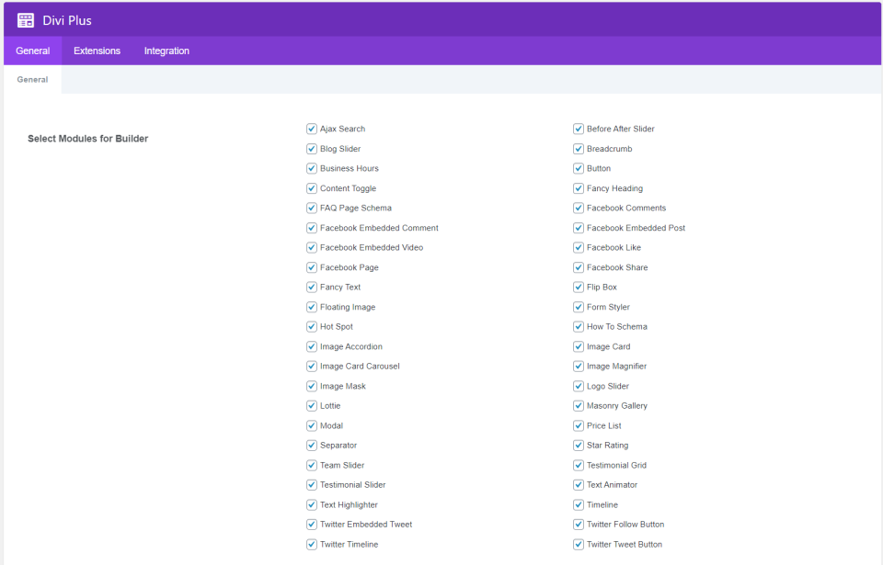Uncheck the Lottie module
Screen dimensions: 883x565
click(x=312, y=405)
